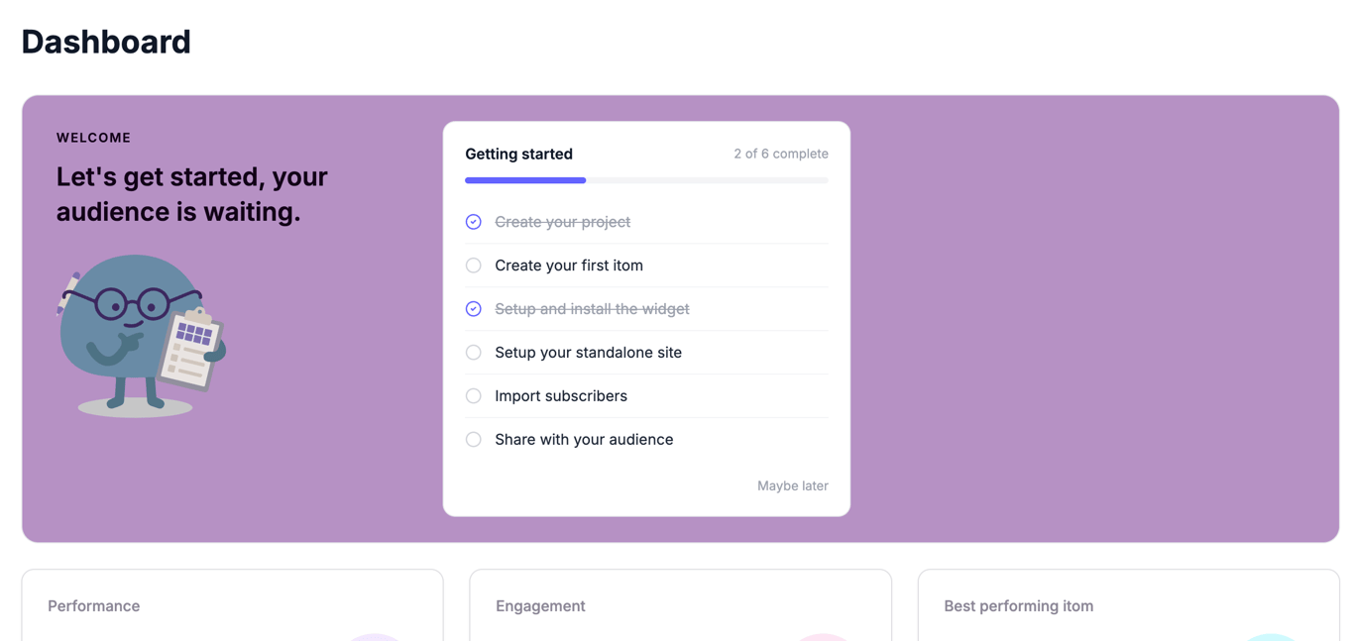Tick the circle next to Create your first itom
This screenshot has height=641, width=1354.
(474, 266)
